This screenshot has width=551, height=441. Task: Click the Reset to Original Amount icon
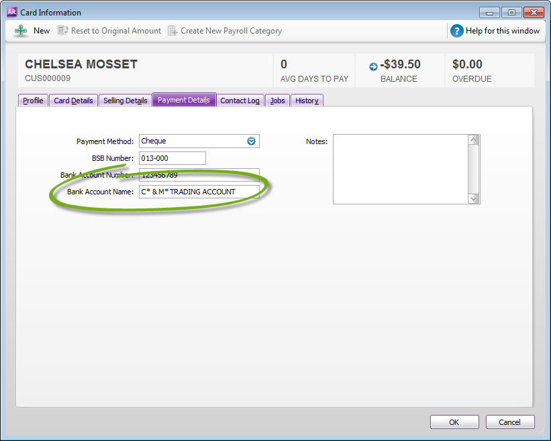[63, 31]
